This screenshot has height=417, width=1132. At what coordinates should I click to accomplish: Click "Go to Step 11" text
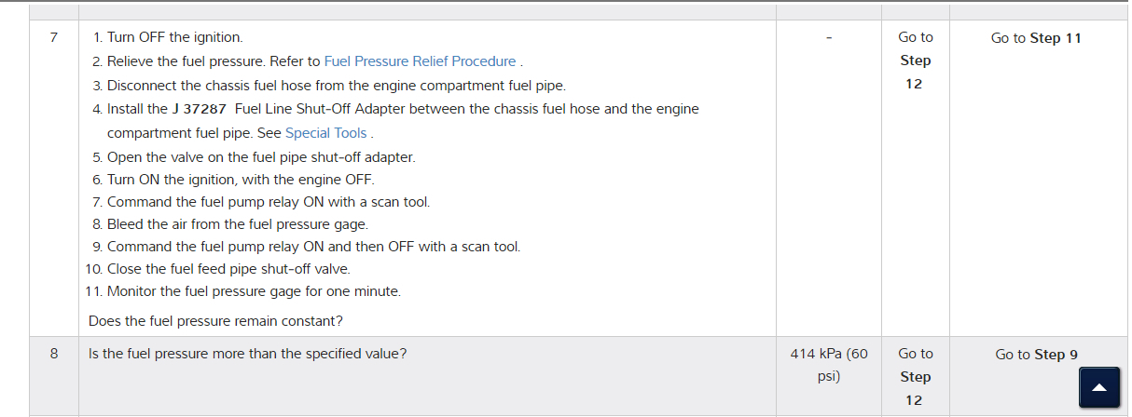[1036, 38]
